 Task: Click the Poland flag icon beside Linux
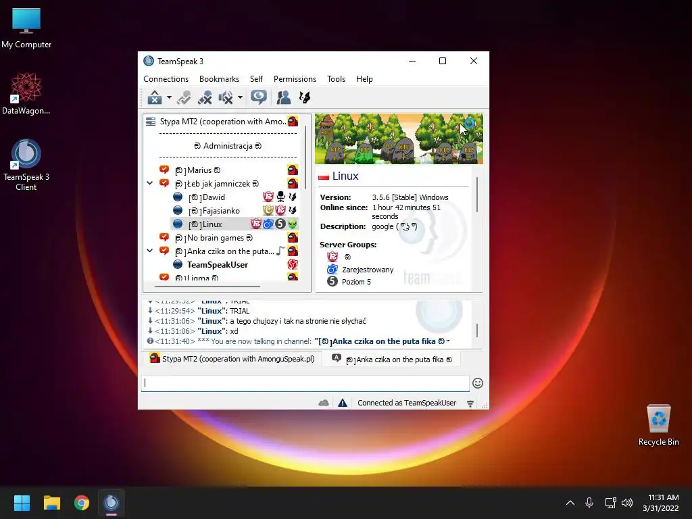[x=324, y=176]
